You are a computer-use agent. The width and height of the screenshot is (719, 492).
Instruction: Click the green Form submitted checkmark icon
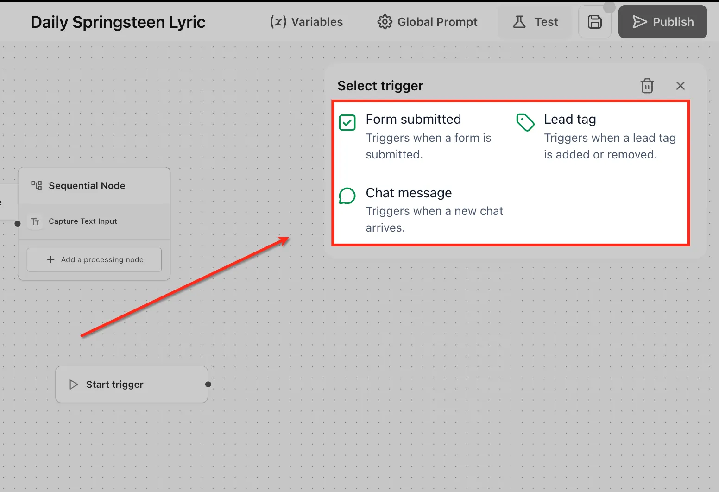(x=347, y=123)
